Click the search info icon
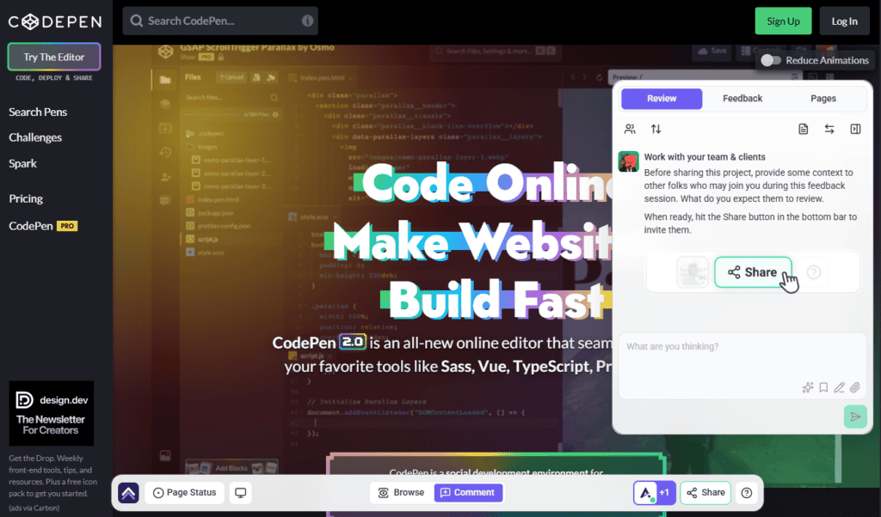 307,21
